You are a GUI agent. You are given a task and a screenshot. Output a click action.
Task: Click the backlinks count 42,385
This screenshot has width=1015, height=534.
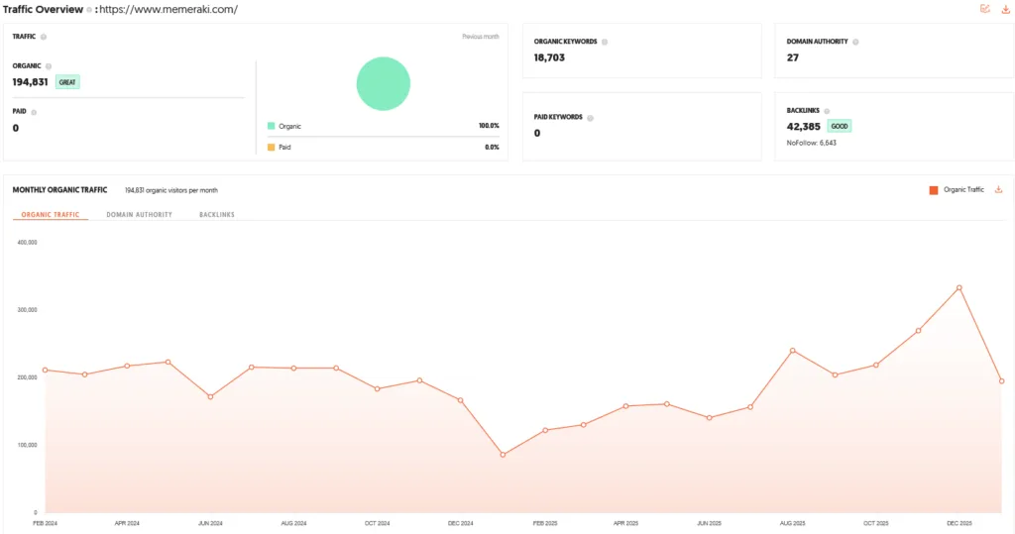[803, 127]
